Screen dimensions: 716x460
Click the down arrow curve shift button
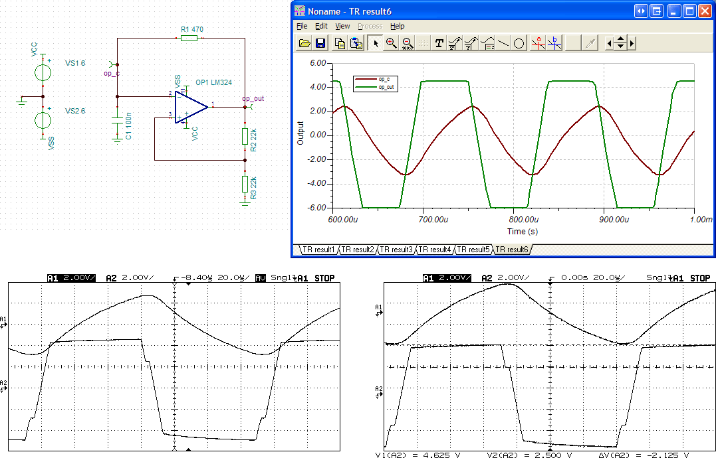pyautogui.click(x=620, y=46)
